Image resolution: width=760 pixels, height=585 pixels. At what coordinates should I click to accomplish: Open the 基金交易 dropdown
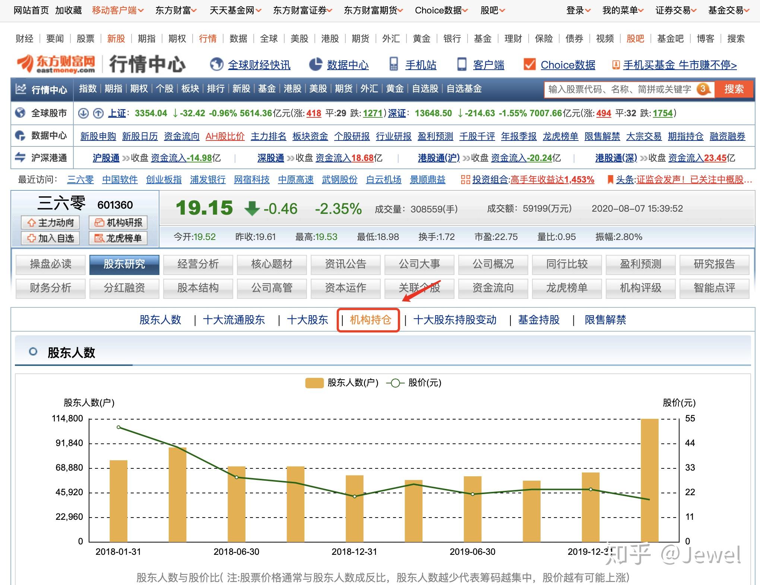(729, 10)
